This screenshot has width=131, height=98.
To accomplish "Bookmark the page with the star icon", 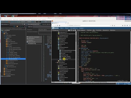I will click(114, 26).
